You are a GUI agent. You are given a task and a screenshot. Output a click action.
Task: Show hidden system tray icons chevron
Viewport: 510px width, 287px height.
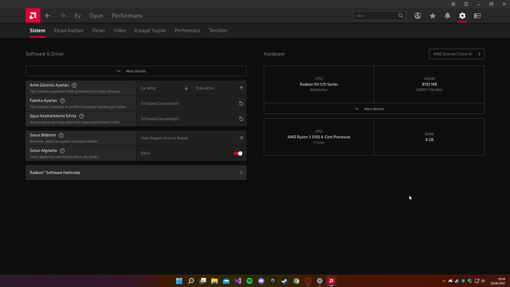click(444, 281)
